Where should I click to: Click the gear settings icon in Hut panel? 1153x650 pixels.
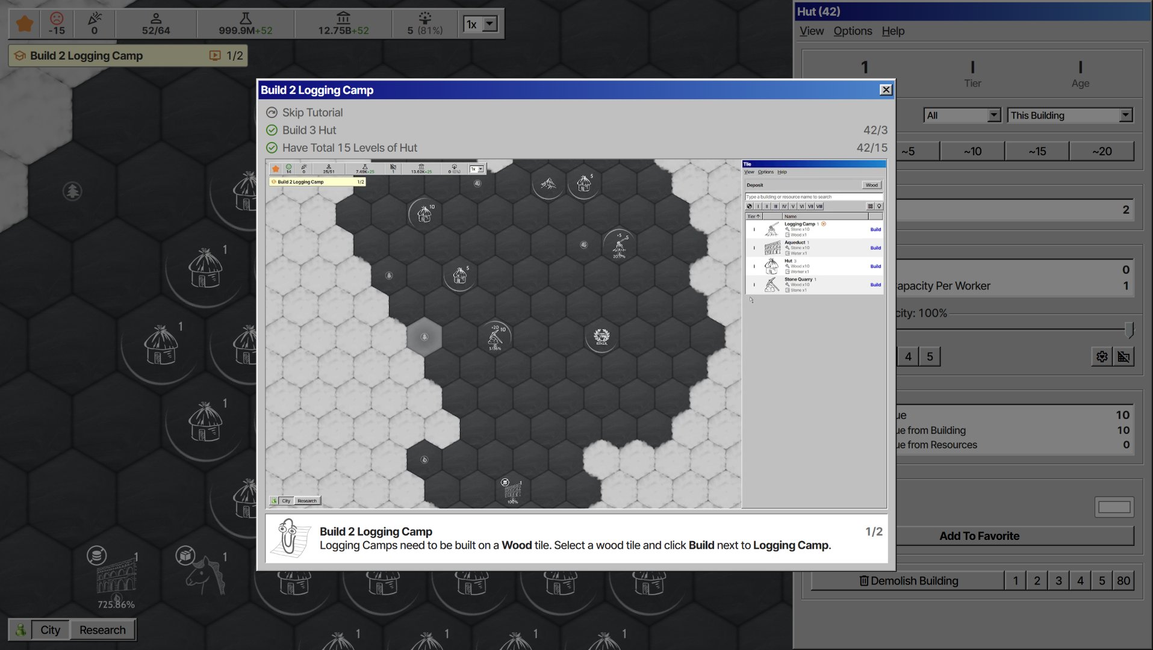[1102, 357]
